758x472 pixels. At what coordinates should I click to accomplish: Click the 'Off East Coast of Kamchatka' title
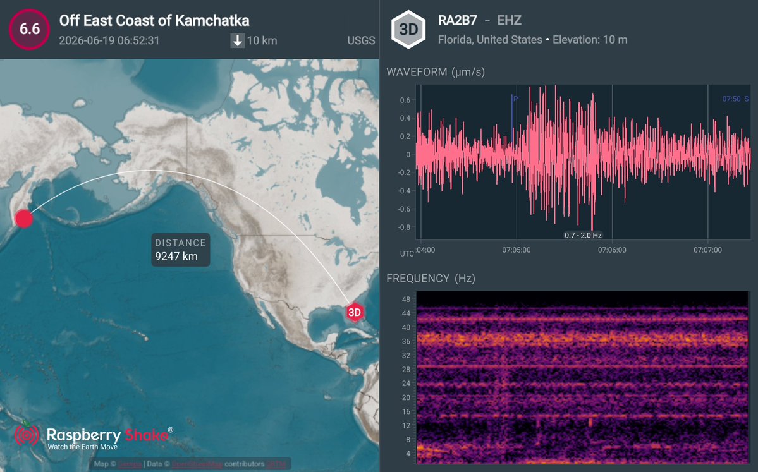click(154, 20)
